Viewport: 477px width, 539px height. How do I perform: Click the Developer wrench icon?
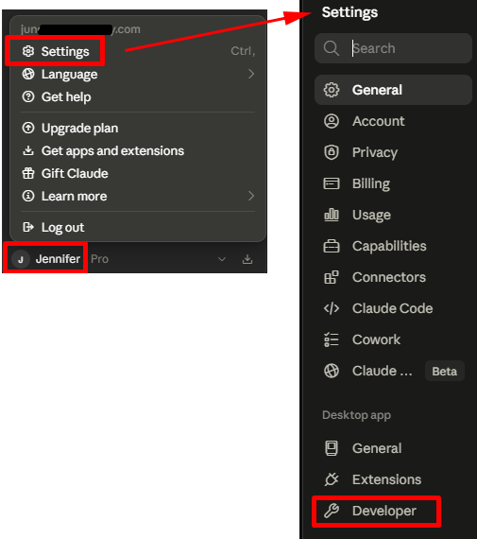pos(332,511)
